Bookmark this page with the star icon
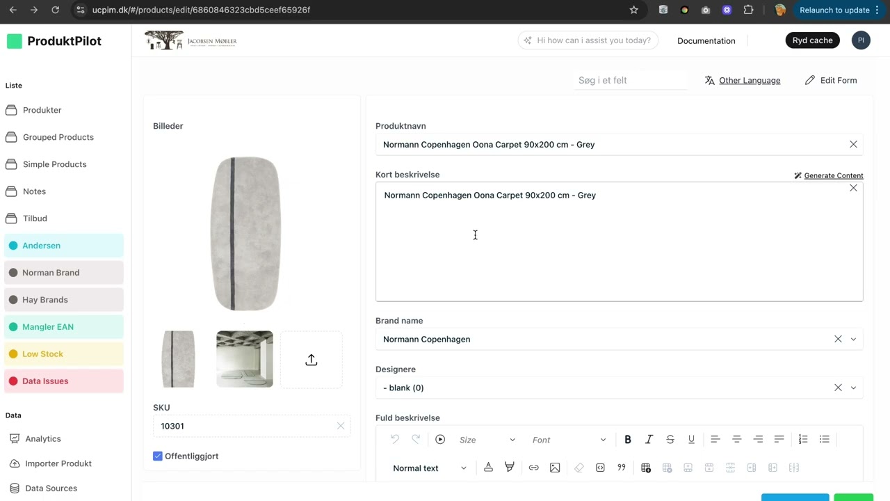The height and width of the screenshot is (501, 890). coord(633,10)
